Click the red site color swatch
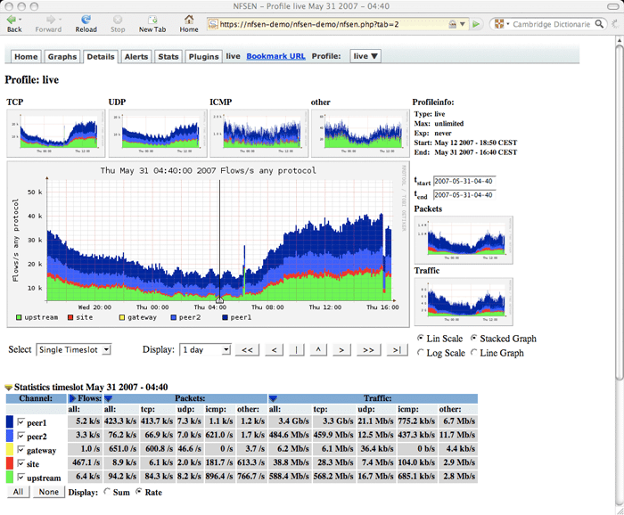624x515 pixels. click(10, 463)
